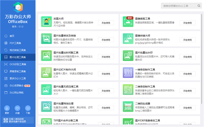The height and width of the screenshot is (127, 204).
Task: Open the 图像裁剪工具 icon
Action: 128,22
